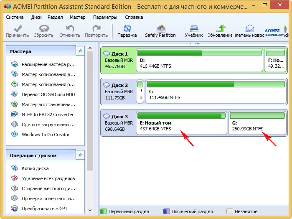This screenshot has height=219, width=292.
Task: Open the Раздел menu
Action: (x=55, y=17)
